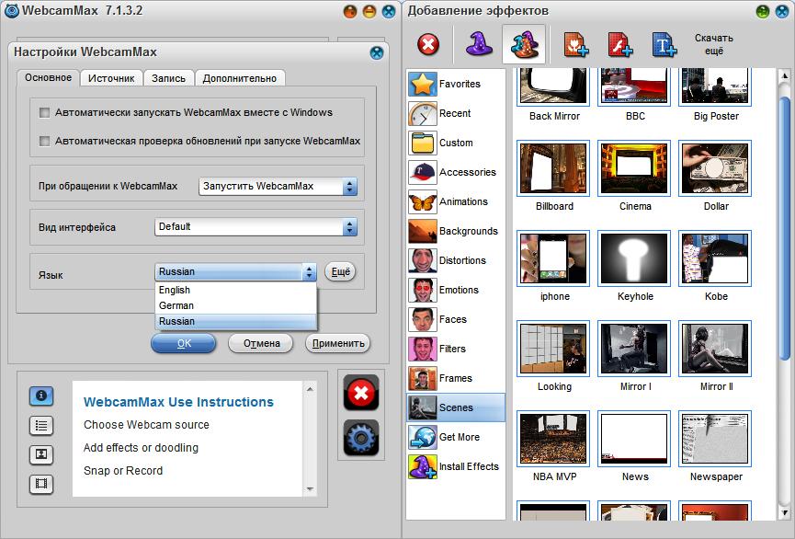Click the film strip recordings icon
This screenshot has height=539, width=795.
(x=41, y=484)
